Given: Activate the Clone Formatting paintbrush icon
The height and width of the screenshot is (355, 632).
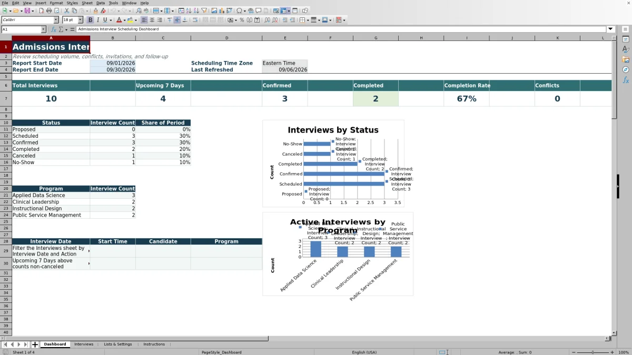Looking at the screenshot, I should pos(95,11).
